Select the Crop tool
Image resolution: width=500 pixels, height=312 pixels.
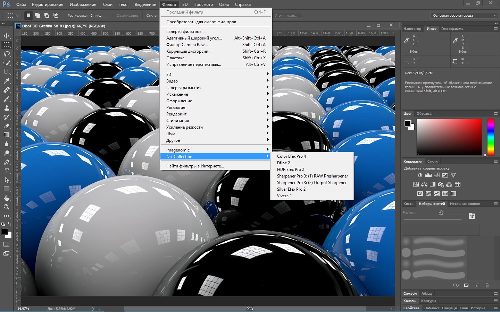[x=7, y=72]
